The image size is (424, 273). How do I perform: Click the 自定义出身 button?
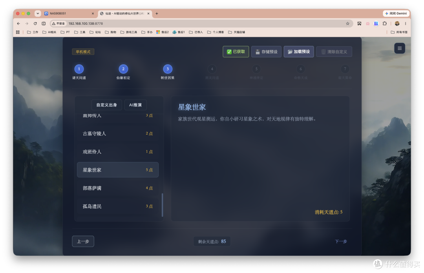pyautogui.click(x=106, y=105)
